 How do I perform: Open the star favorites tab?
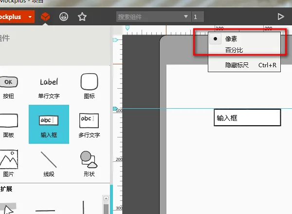pyautogui.click(x=82, y=17)
